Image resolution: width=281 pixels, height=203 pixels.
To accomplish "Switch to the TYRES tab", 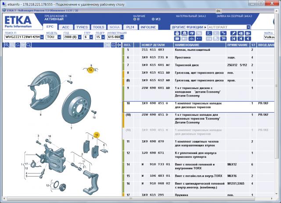I will tap(82, 27).
